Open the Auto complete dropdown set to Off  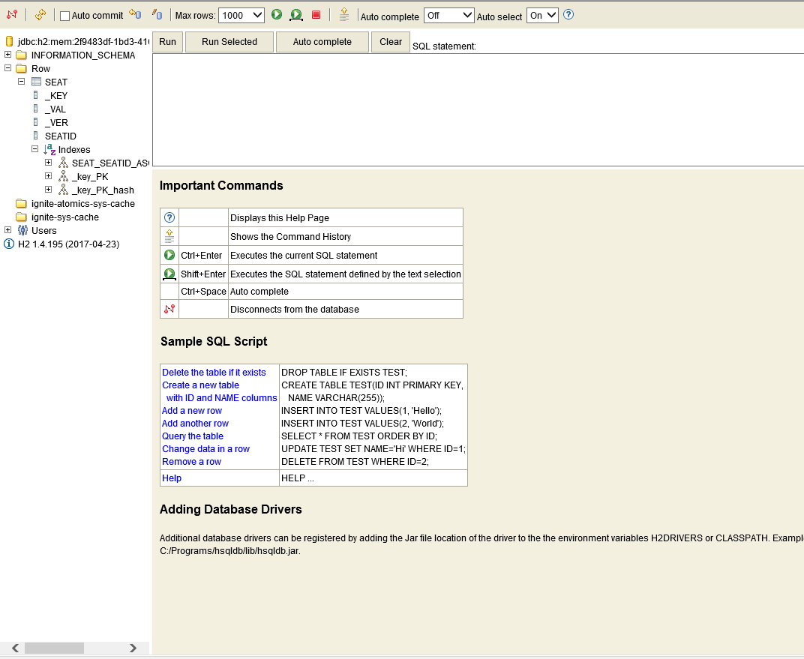click(x=448, y=15)
